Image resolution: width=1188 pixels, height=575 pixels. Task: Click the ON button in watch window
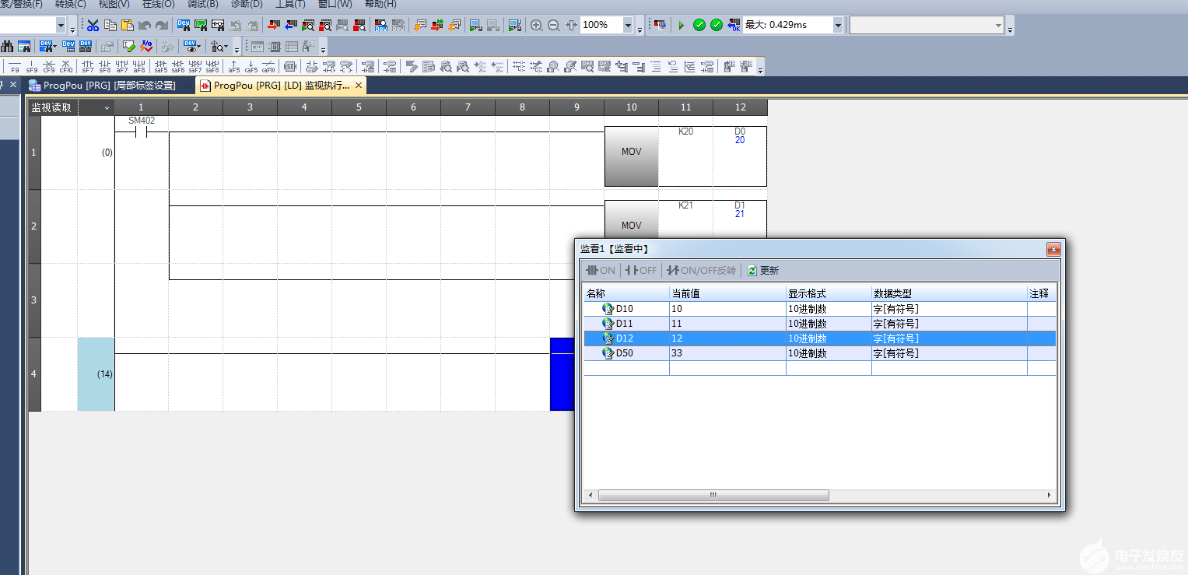(x=601, y=270)
